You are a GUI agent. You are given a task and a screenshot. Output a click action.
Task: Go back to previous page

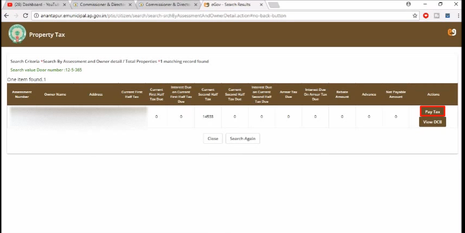(x=6, y=16)
